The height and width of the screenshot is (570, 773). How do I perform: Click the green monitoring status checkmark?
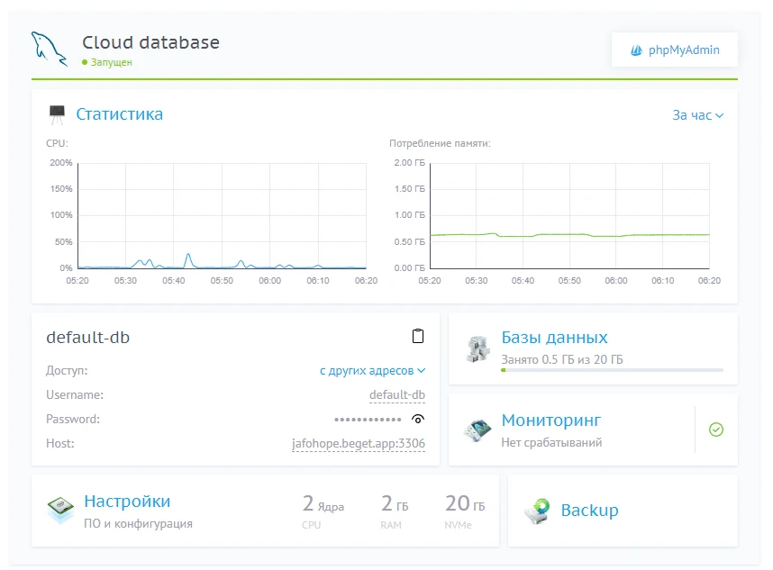[716, 430]
